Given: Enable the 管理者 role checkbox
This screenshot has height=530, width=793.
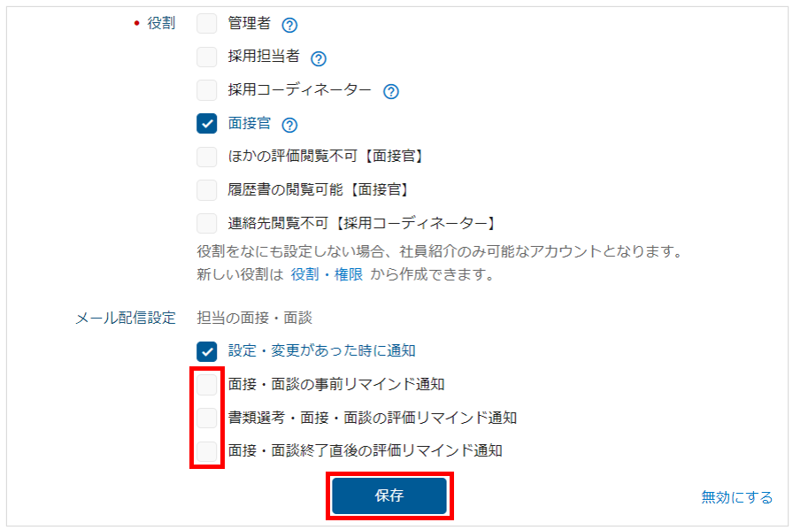Looking at the screenshot, I should [207, 24].
